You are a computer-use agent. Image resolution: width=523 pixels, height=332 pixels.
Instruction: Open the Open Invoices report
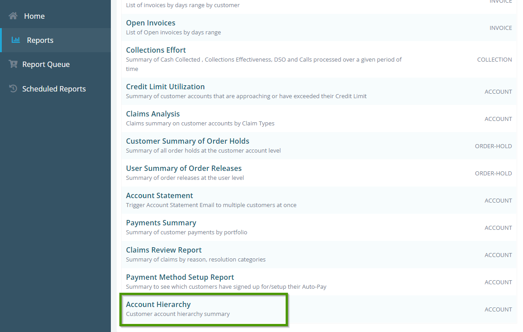[x=151, y=23]
